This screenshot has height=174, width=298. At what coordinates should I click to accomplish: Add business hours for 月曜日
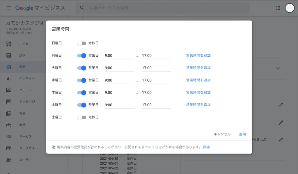[x=198, y=55]
